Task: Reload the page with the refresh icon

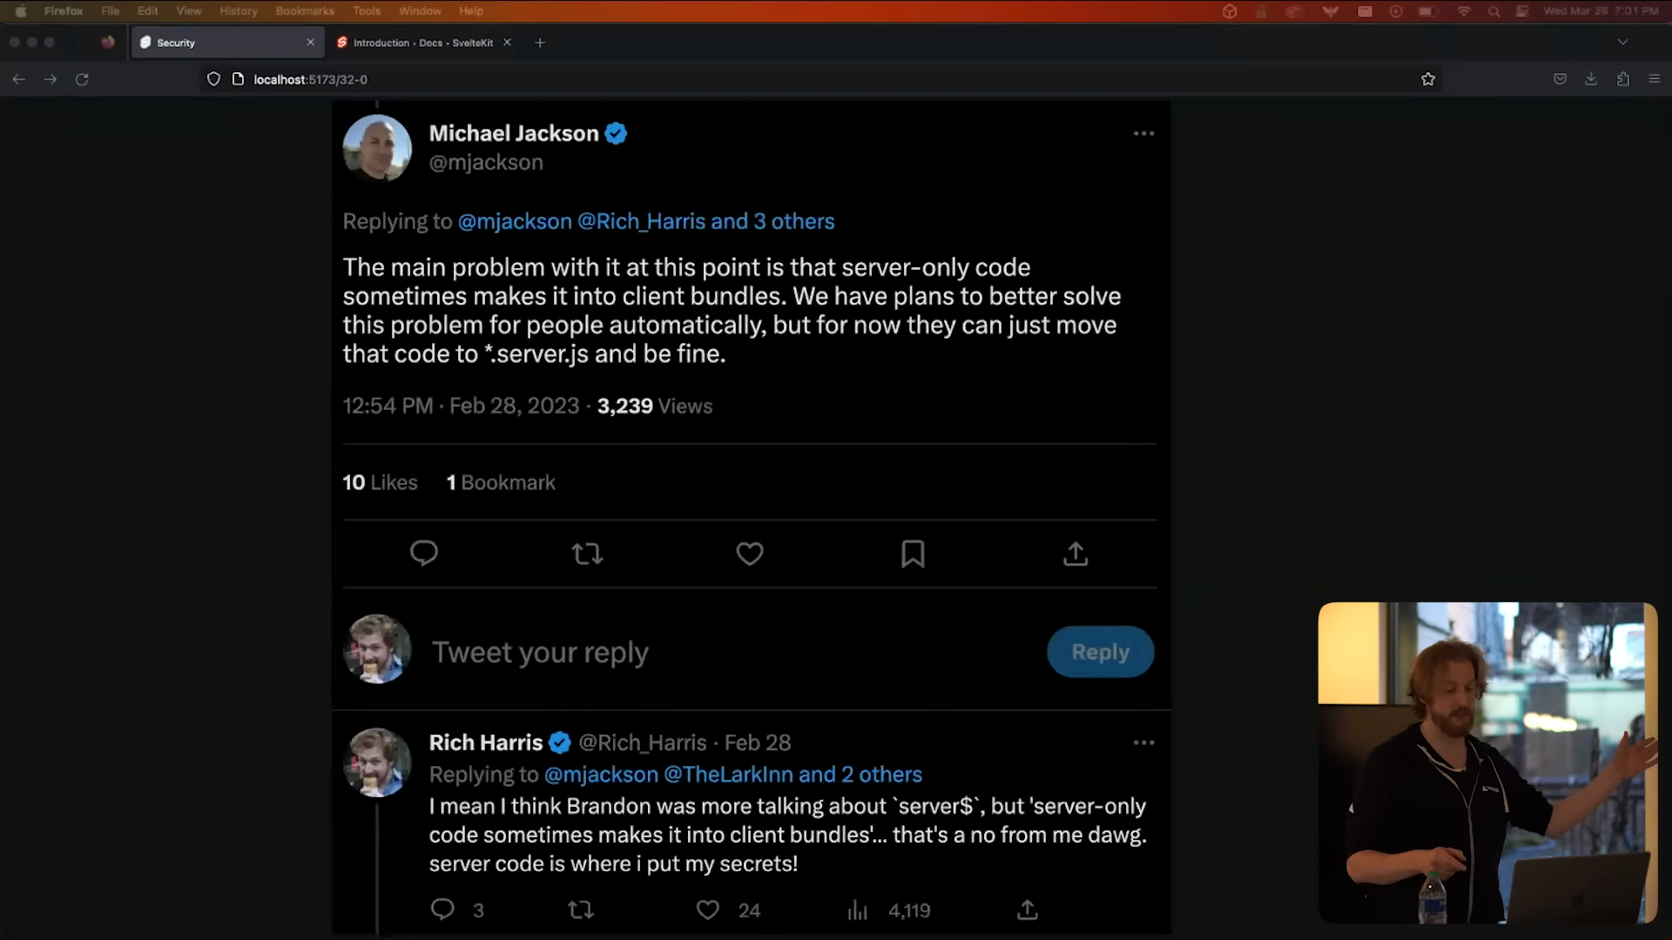Action: pyautogui.click(x=82, y=79)
